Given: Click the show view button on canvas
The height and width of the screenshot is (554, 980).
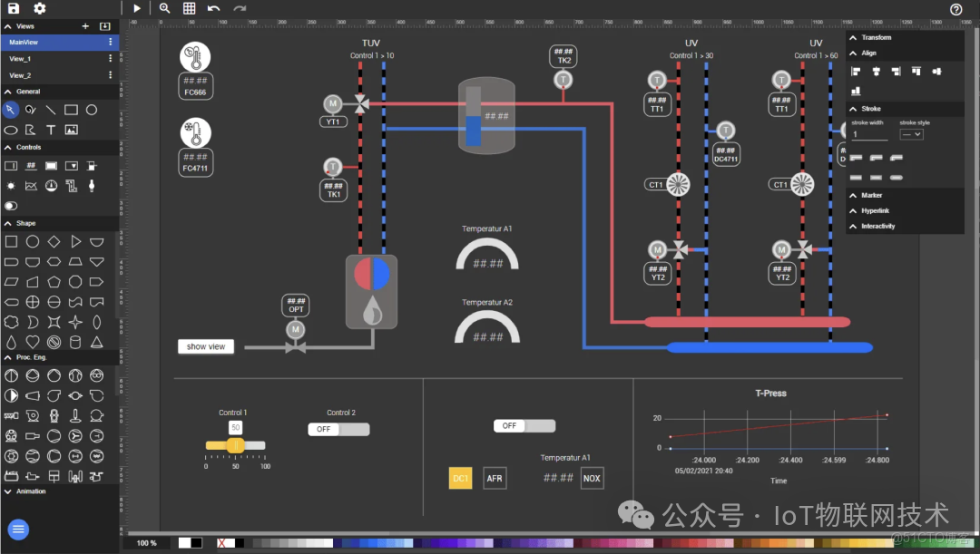Looking at the screenshot, I should point(206,345).
